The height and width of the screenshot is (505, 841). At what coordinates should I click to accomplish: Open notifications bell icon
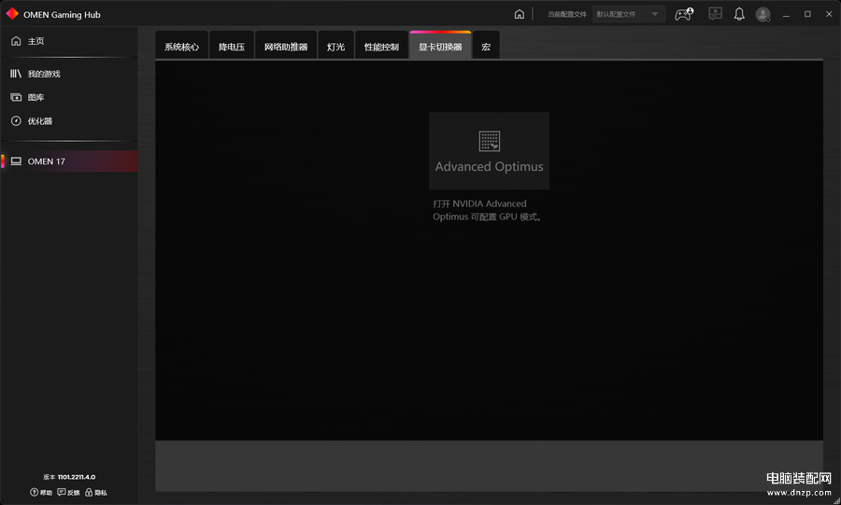739,14
